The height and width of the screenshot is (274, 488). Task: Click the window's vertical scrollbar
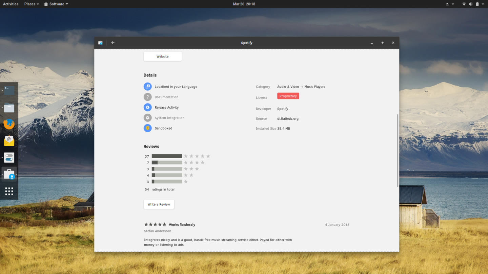coord(398,151)
